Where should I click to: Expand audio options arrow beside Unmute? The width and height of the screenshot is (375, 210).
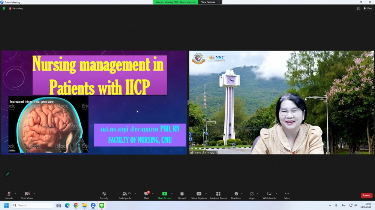point(15,194)
